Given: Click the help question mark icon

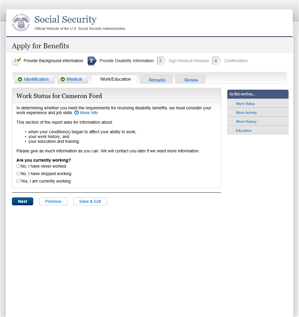Looking at the screenshot, I should coord(77,113).
